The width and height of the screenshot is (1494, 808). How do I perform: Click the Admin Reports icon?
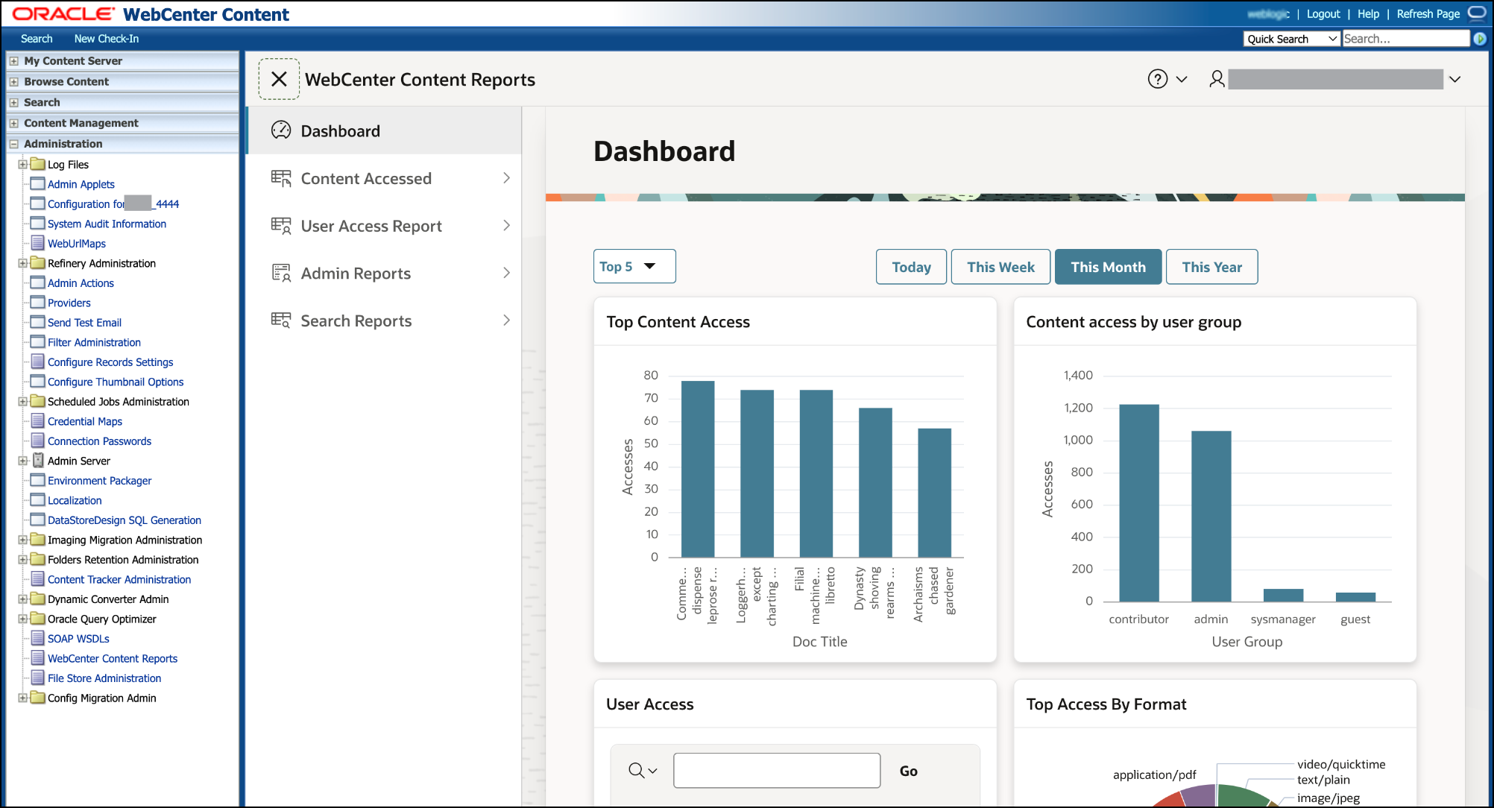(281, 274)
